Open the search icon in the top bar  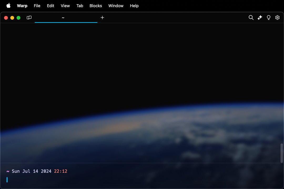251,18
